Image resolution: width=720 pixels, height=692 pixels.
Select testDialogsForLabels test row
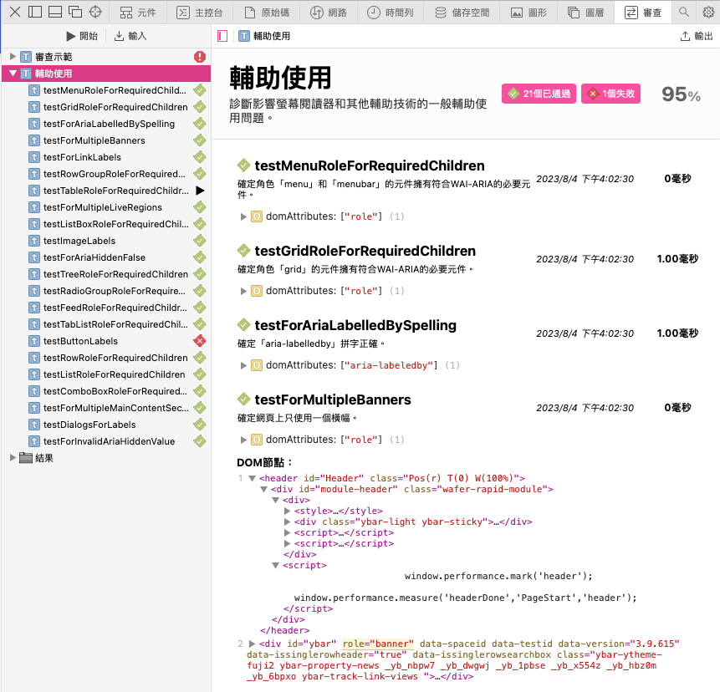pos(106,425)
